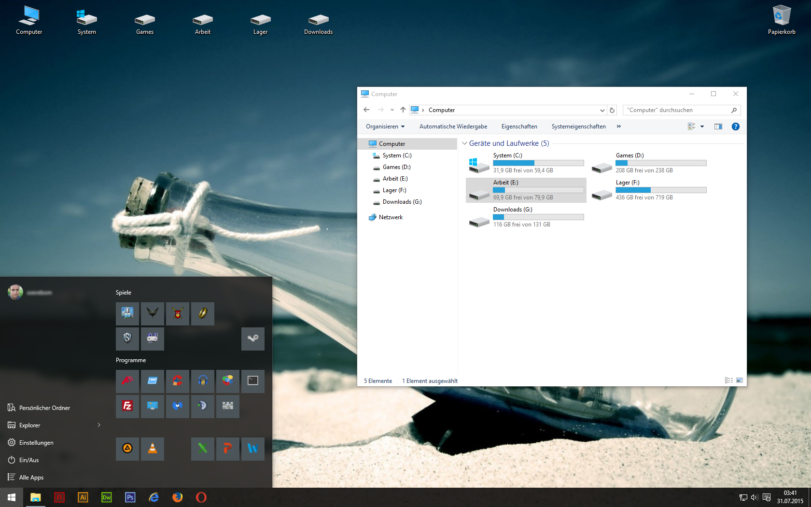811x507 pixels.
Task: Open the AIMP player tile
Action: tap(127, 449)
